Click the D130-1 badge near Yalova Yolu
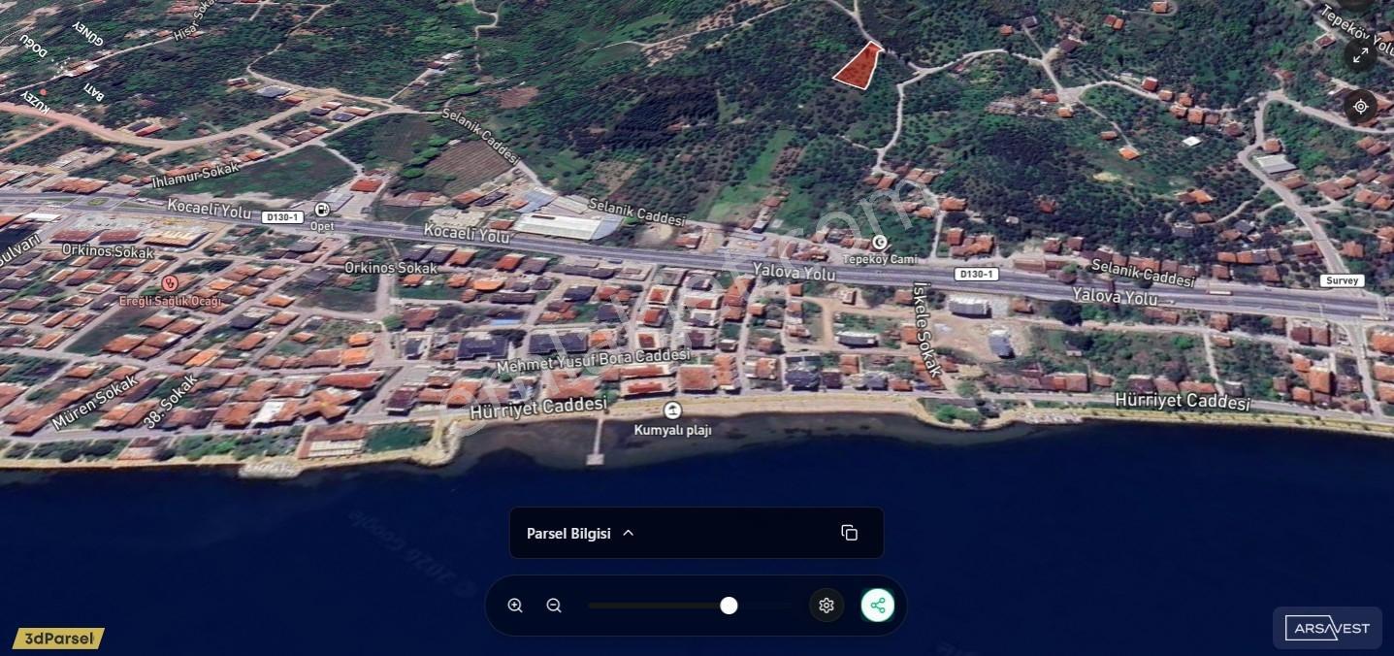The image size is (1394, 656). [x=974, y=275]
